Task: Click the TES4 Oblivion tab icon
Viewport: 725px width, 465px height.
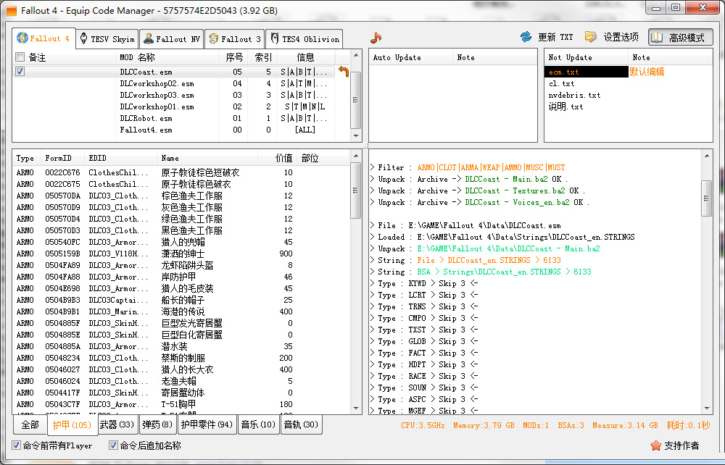Action: coord(275,38)
